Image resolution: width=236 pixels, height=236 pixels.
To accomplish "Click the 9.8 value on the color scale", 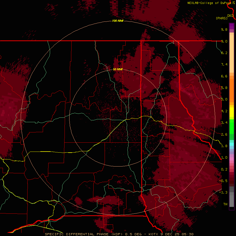I will point(224,29).
